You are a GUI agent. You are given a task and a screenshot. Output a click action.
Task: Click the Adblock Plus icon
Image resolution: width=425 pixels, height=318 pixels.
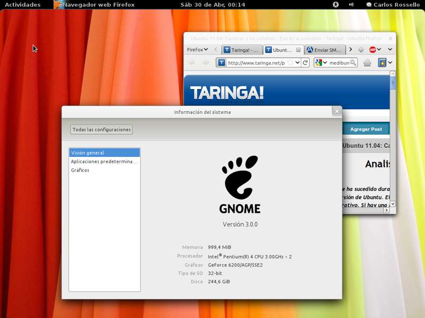(373, 49)
